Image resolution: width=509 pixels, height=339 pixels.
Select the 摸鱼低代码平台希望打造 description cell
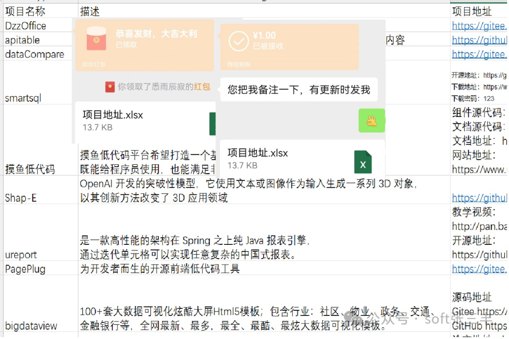click(147, 161)
